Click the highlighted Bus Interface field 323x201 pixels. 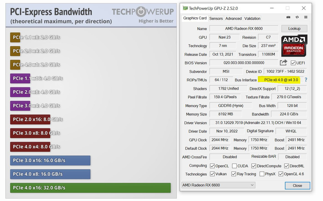point(281,80)
